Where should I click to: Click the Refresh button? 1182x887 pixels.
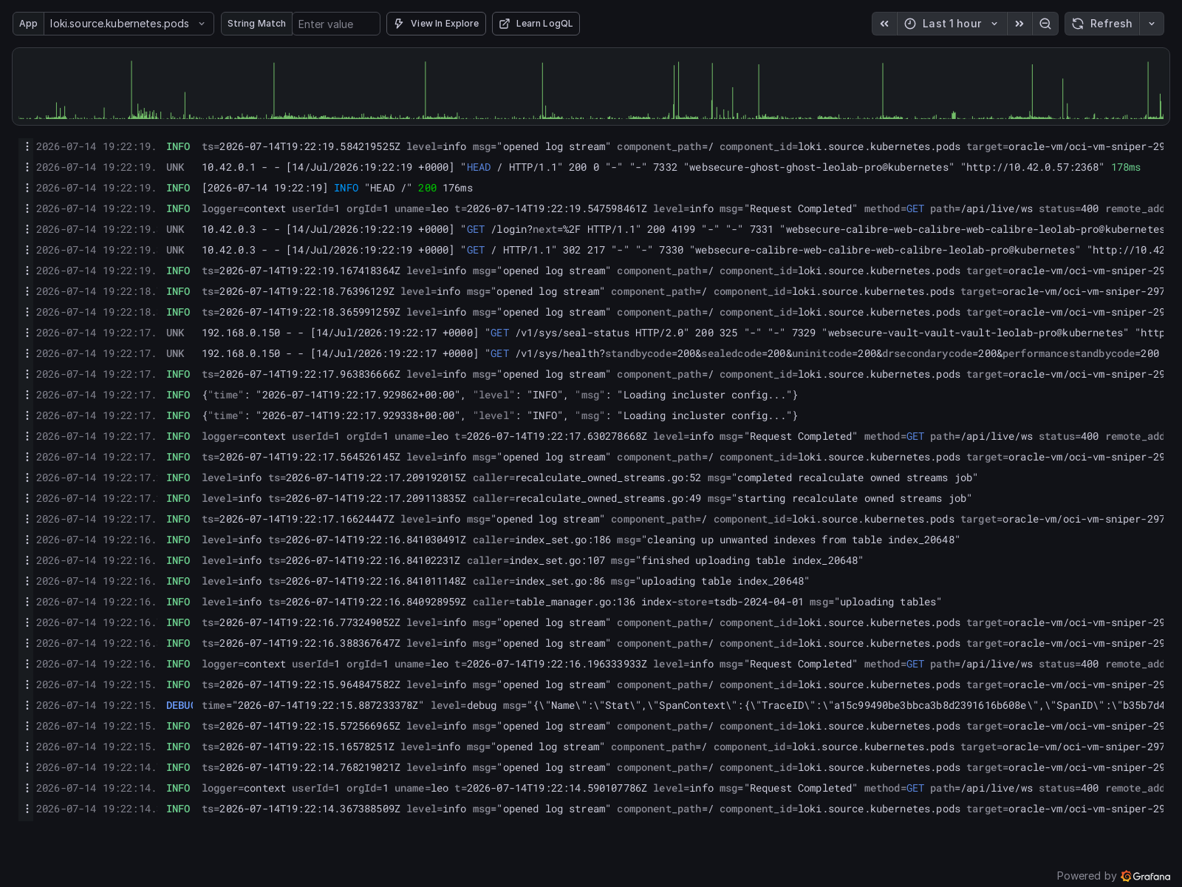pyautogui.click(x=1102, y=24)
